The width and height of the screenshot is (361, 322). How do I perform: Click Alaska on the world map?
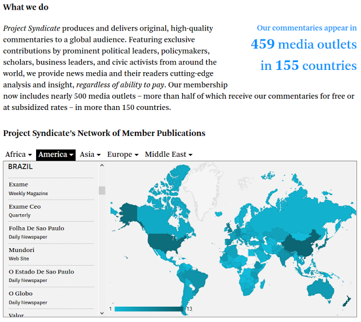pyautogui.click(x=129, y=213)
